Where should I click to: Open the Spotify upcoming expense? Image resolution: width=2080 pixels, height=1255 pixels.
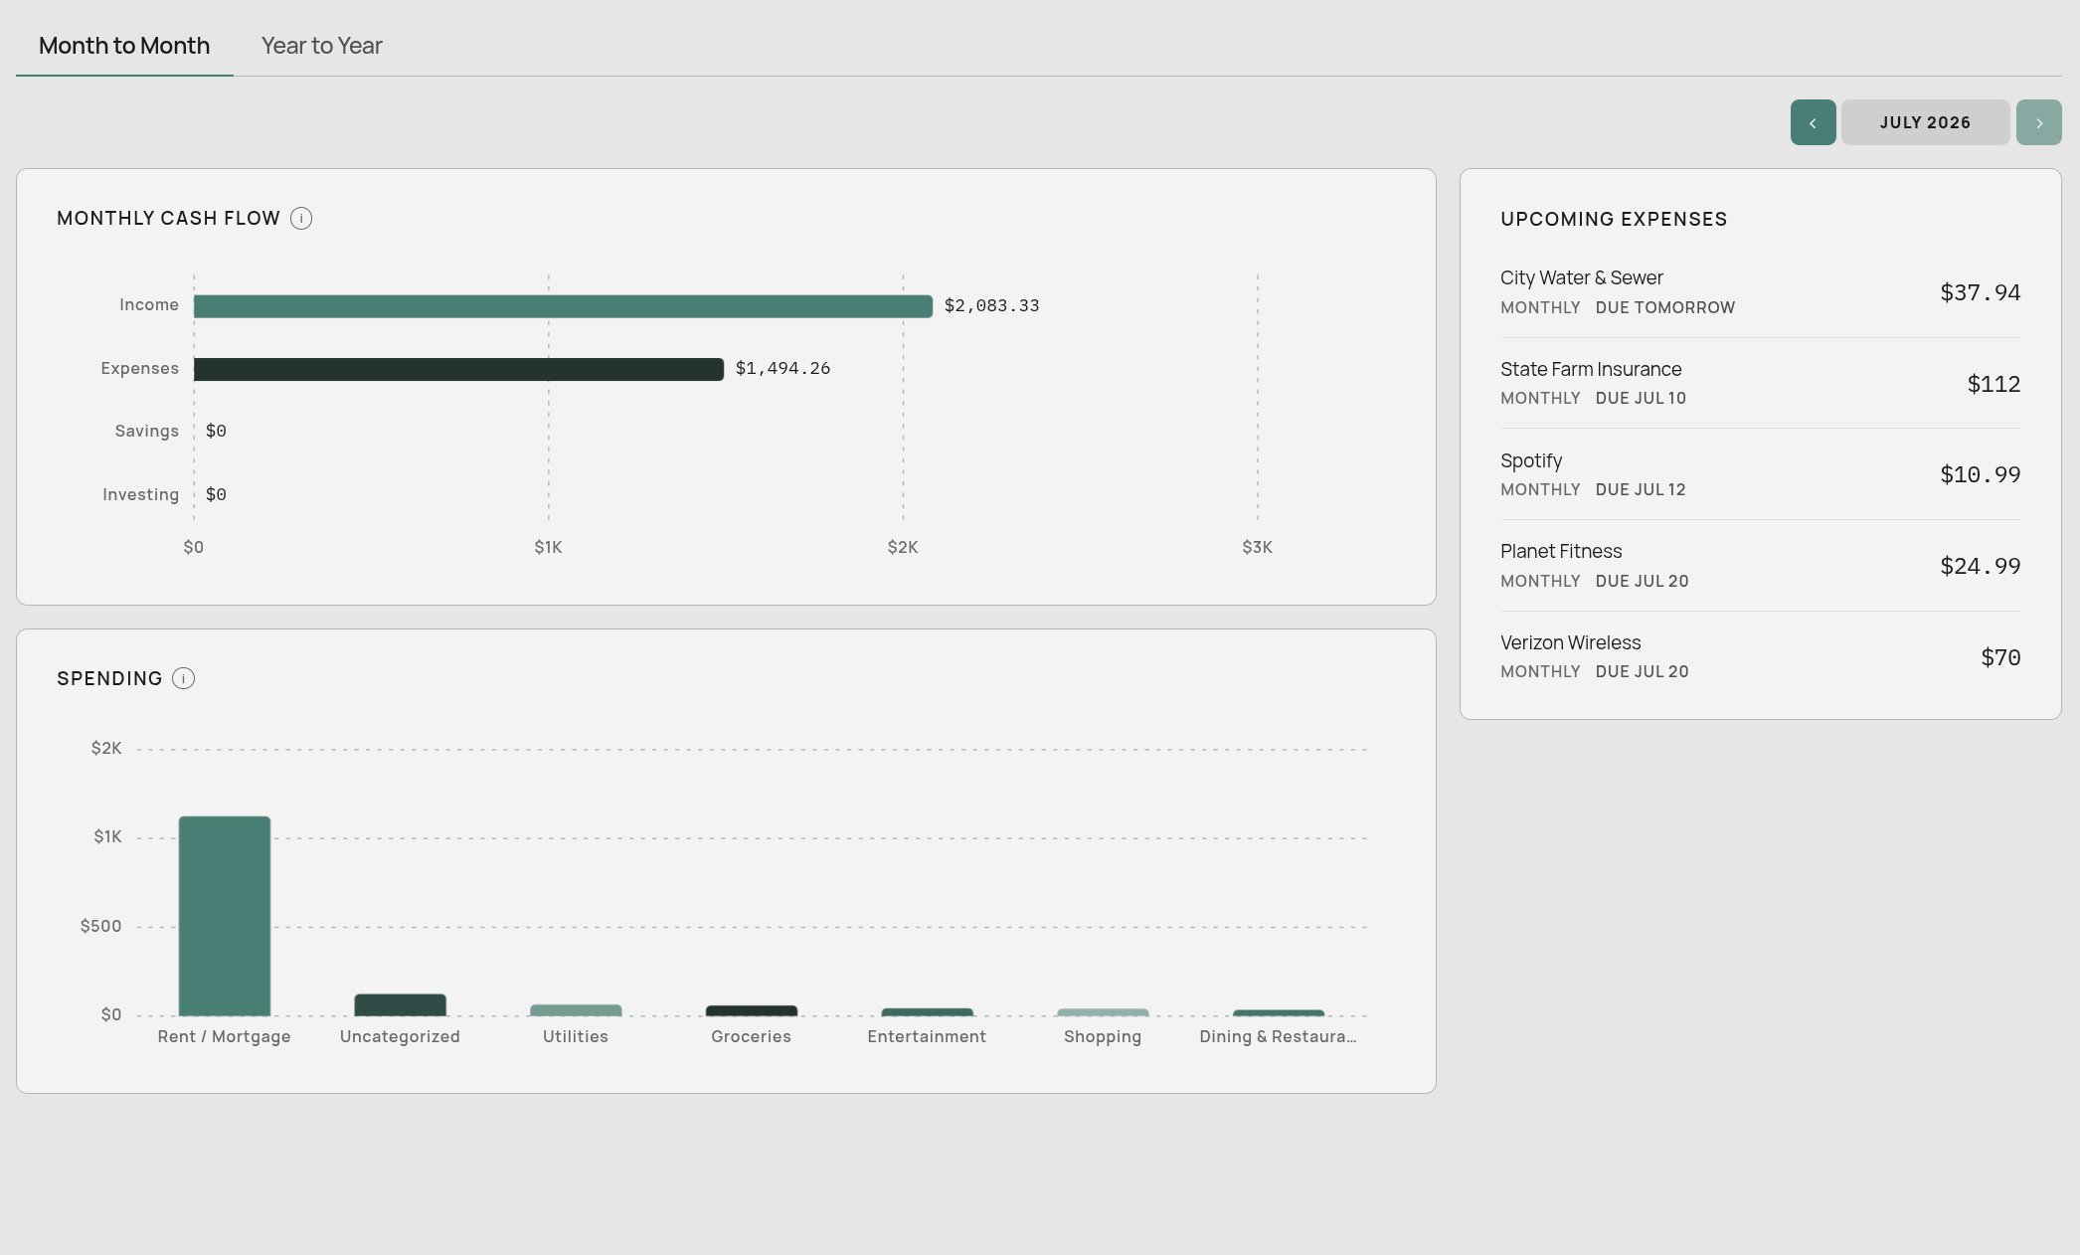coord(1760,474)
